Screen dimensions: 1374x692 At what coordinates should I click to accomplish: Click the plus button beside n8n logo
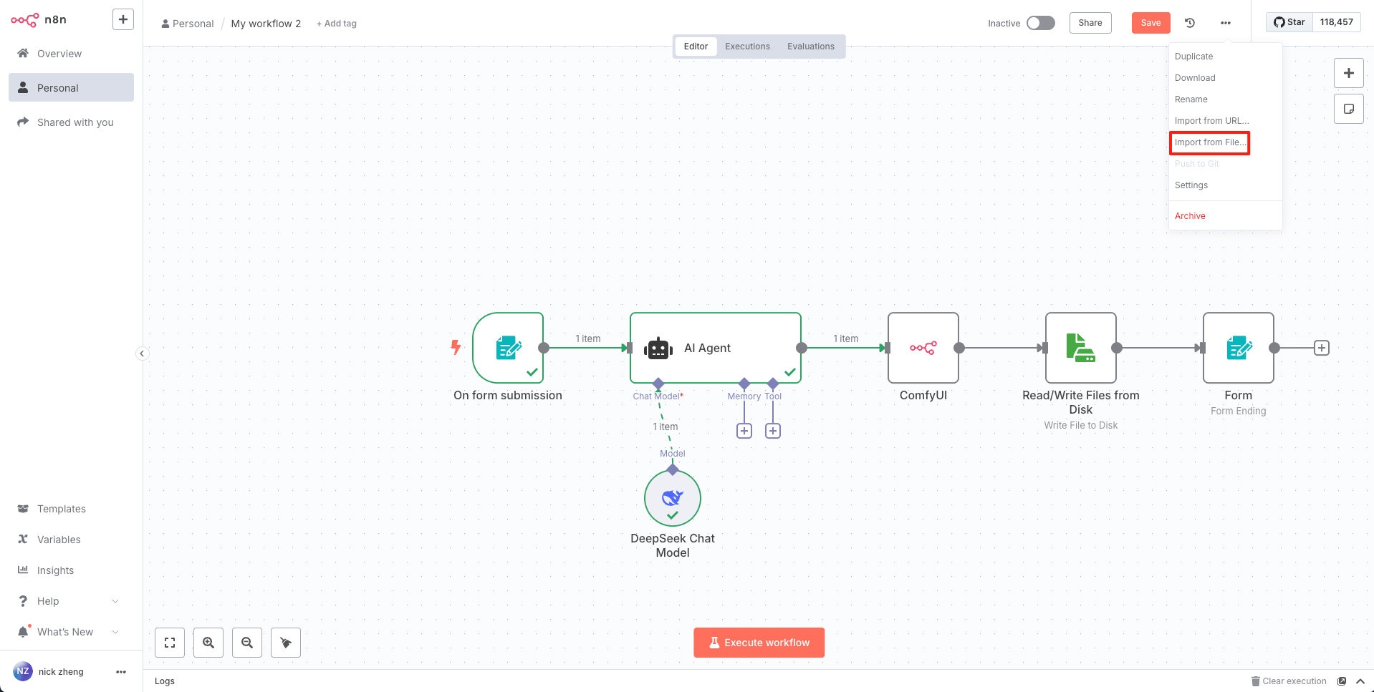pyautogui.click(x=123, y=19)
